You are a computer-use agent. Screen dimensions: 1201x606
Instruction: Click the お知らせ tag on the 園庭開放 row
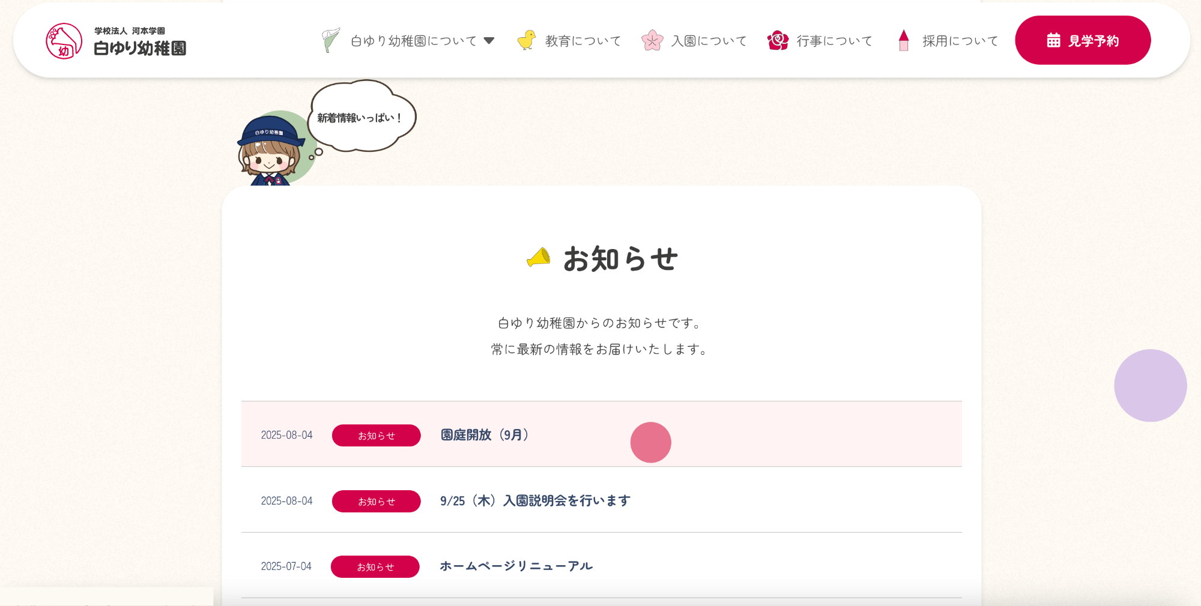(x=376, y=436)
